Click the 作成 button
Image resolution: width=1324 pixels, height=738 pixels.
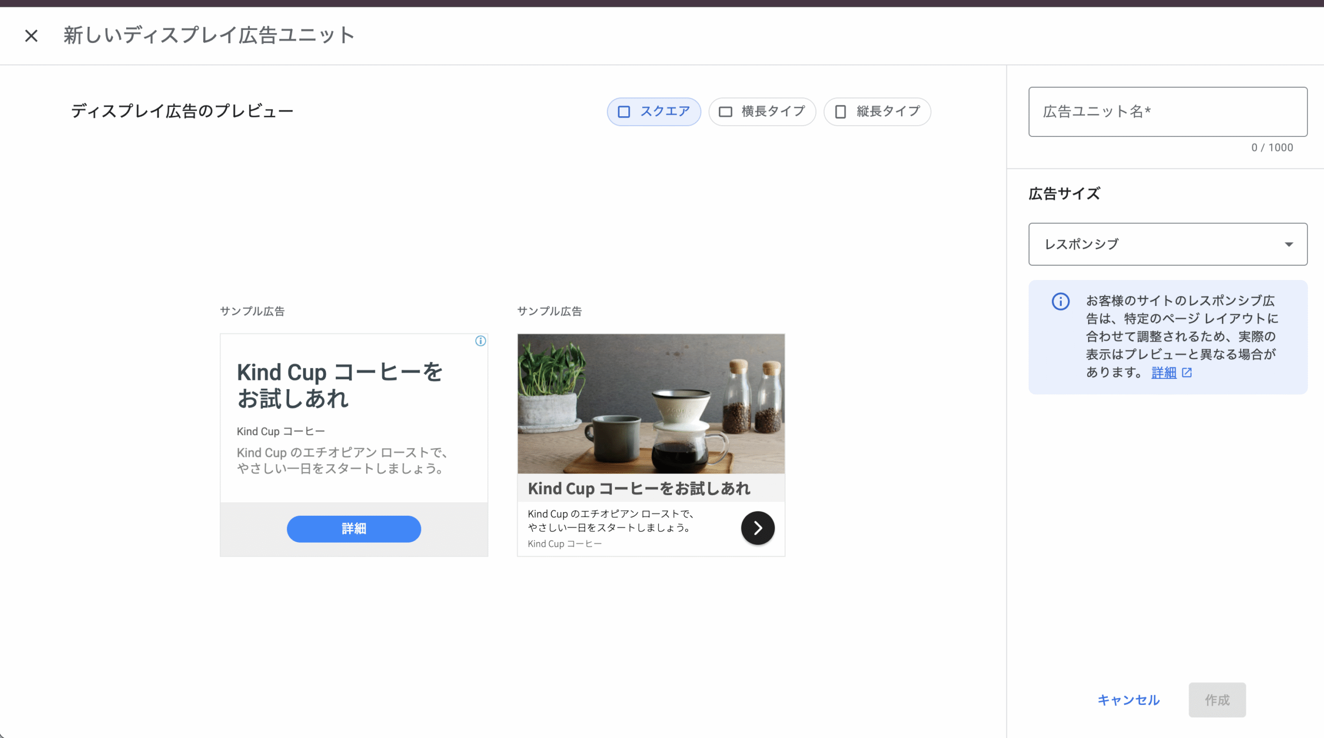click(1217, 700)
